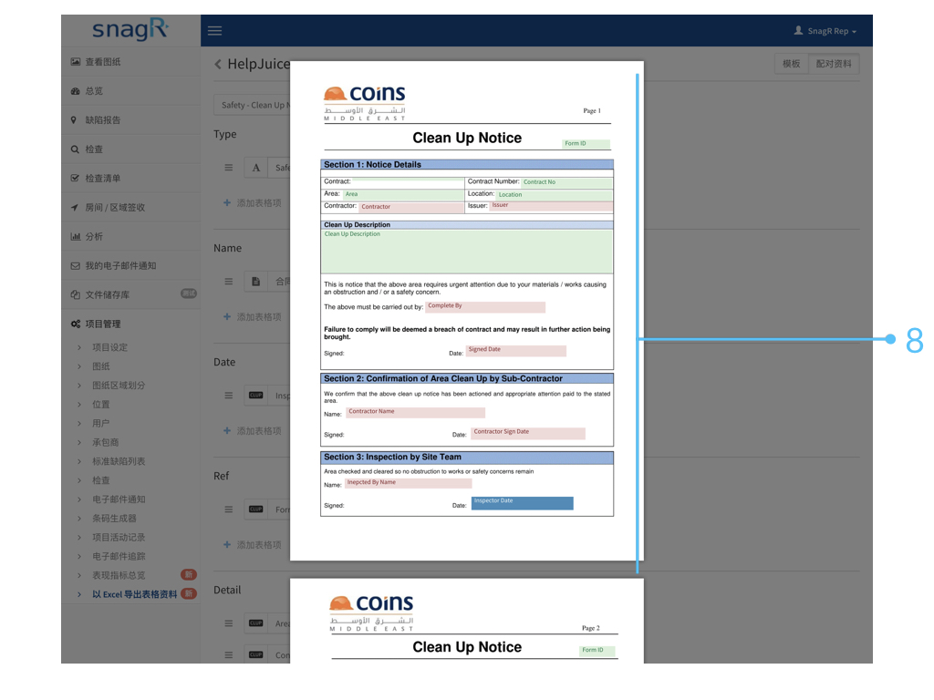Select 以 Excel 导出表格资料 submenu item
Image resolution: width=934 pixels, height=700 pixels.
[x=135, y=594]
